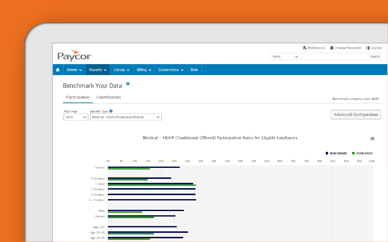Click the Log Out door icon
The width and height of the screenshot is (388, 242).
(368, 48)
